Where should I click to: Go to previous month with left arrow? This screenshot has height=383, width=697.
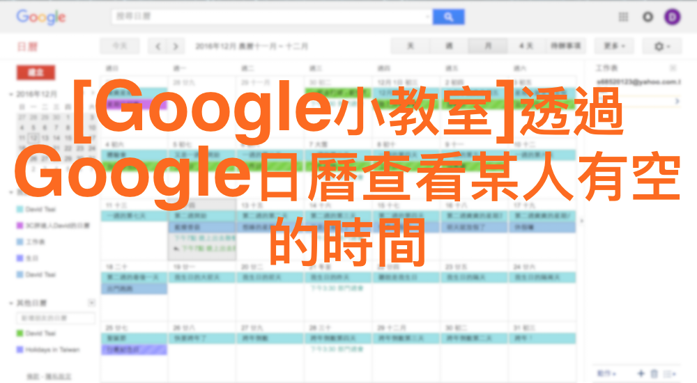158,46
